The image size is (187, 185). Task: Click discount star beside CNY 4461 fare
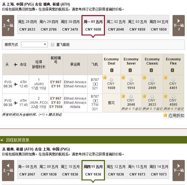pos(165,78)
